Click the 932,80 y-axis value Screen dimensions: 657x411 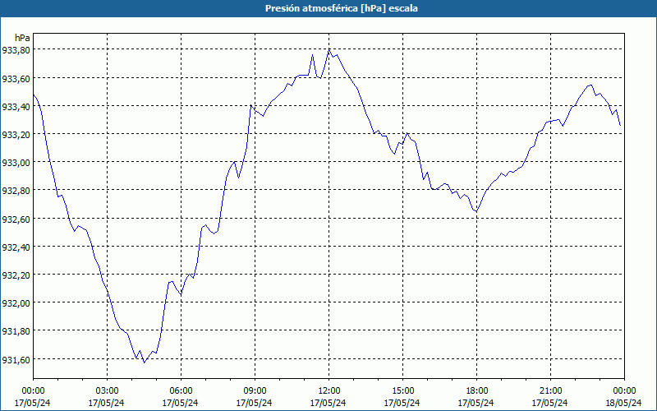tap(16, 190)
